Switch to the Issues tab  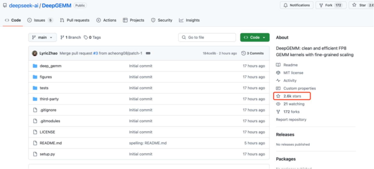[40, 20]
